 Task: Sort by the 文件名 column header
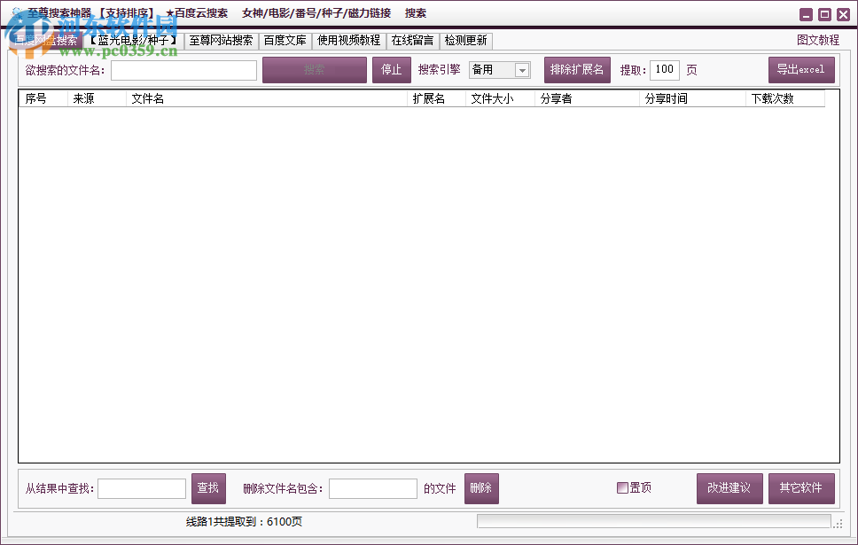coord(267,98)
